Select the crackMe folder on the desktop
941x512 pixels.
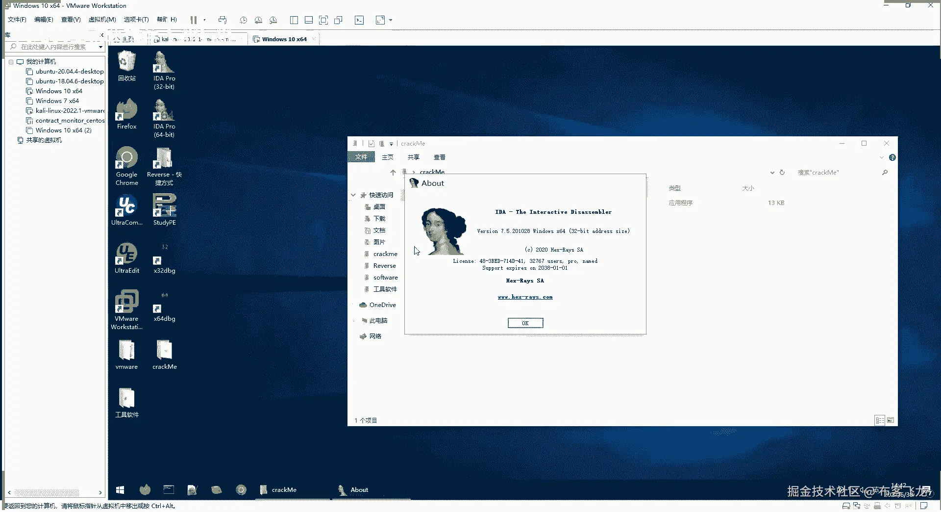tap(164, 355)
